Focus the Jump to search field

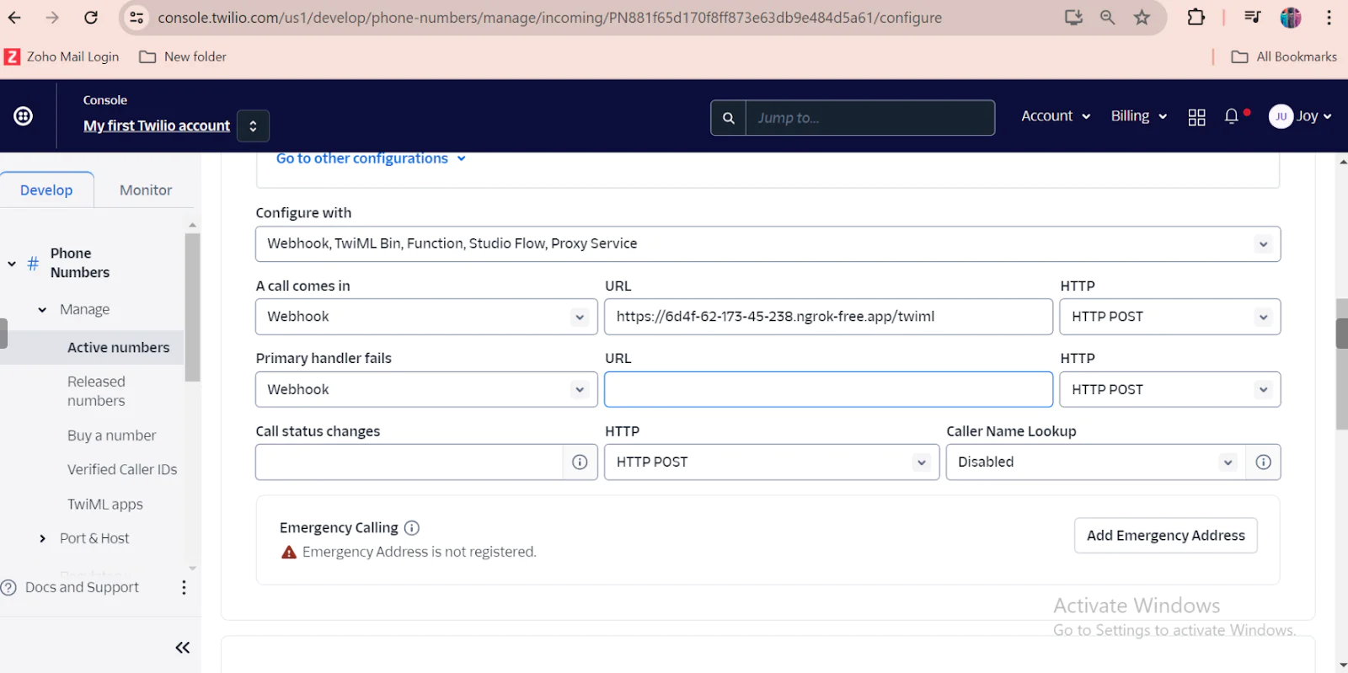click(x=869, y=118)
